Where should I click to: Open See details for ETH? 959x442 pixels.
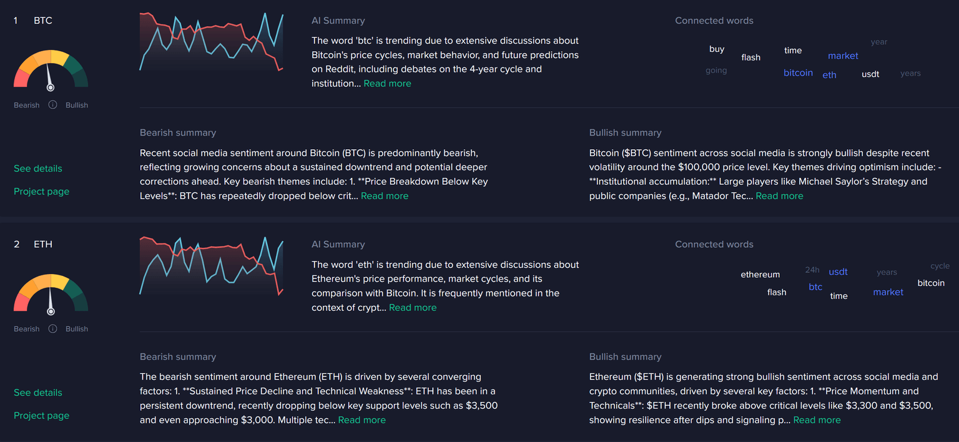pos(38,393)
